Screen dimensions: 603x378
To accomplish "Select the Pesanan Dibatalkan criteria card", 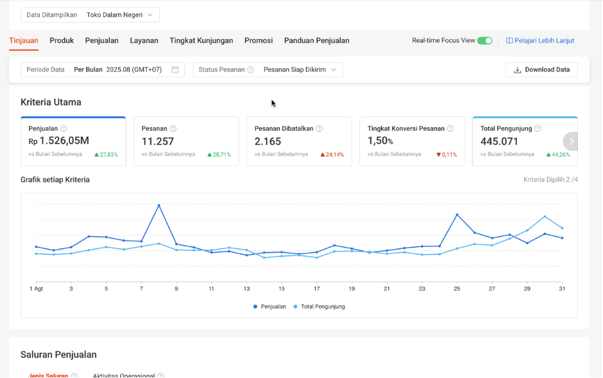I will tap(299, 141).
